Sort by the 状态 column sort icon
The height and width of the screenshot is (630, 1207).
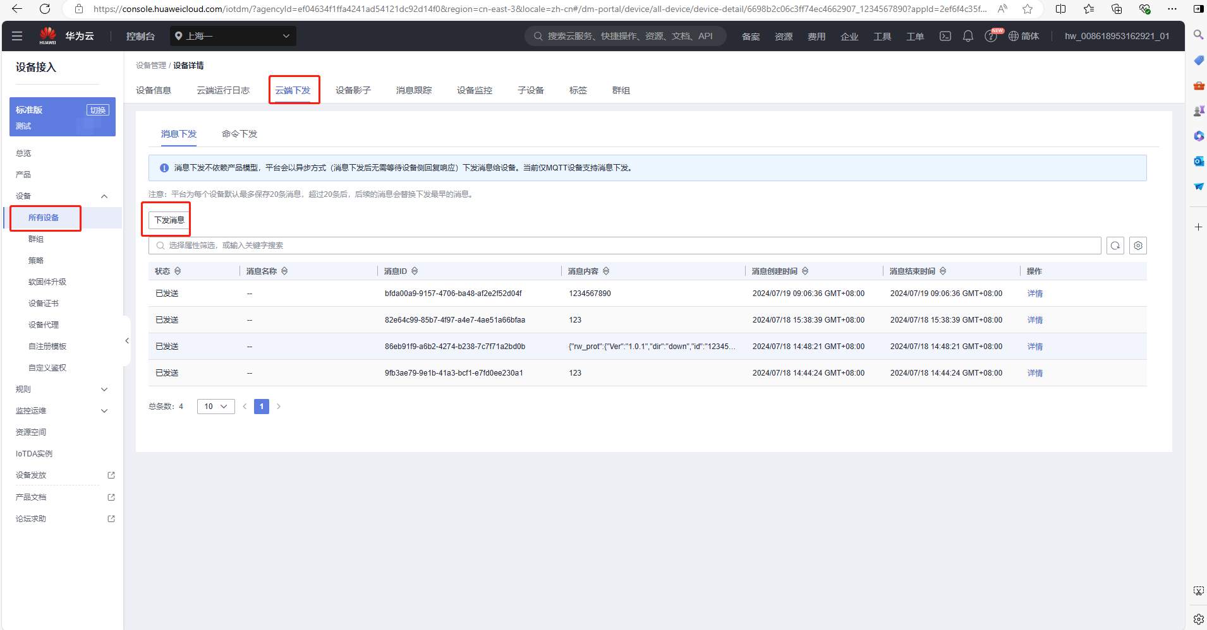pyautogui.click(x=178, y=271)
